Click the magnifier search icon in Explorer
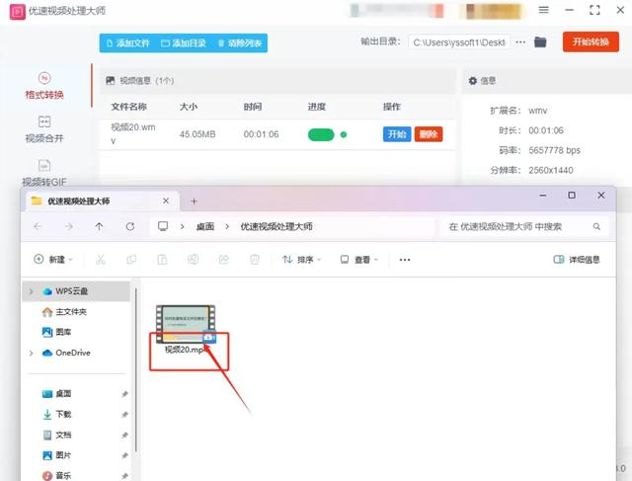The image size is (632, 481). tap(596, 226)
